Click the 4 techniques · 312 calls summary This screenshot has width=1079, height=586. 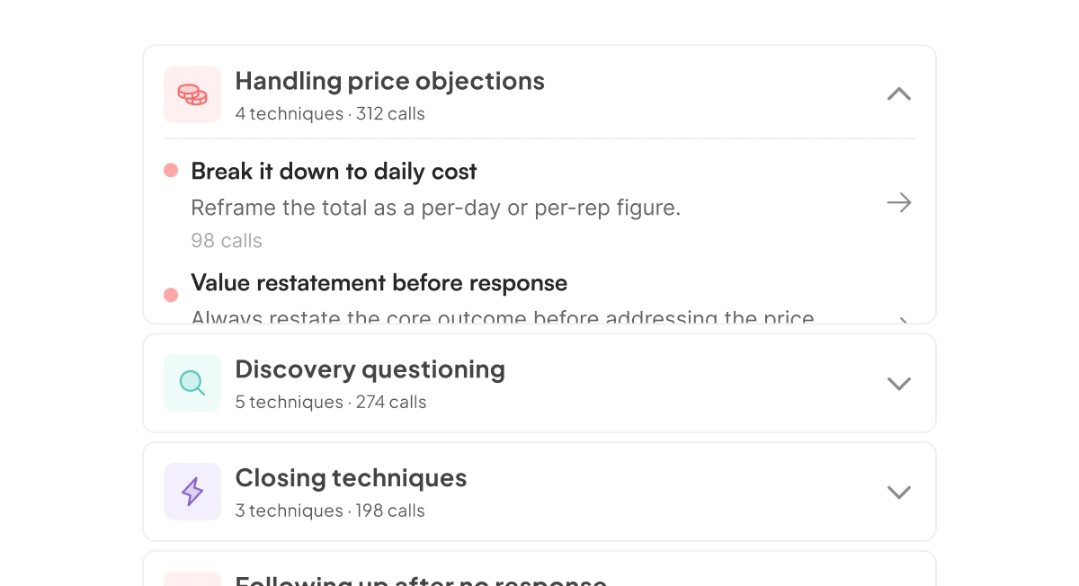(x=330, y=114)
